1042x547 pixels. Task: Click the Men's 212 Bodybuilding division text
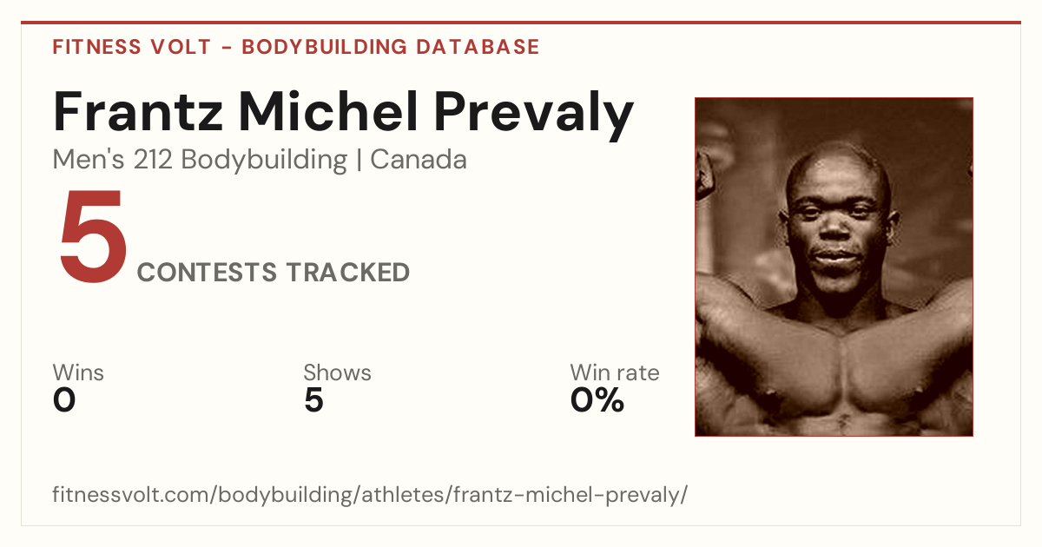point(200,160)
